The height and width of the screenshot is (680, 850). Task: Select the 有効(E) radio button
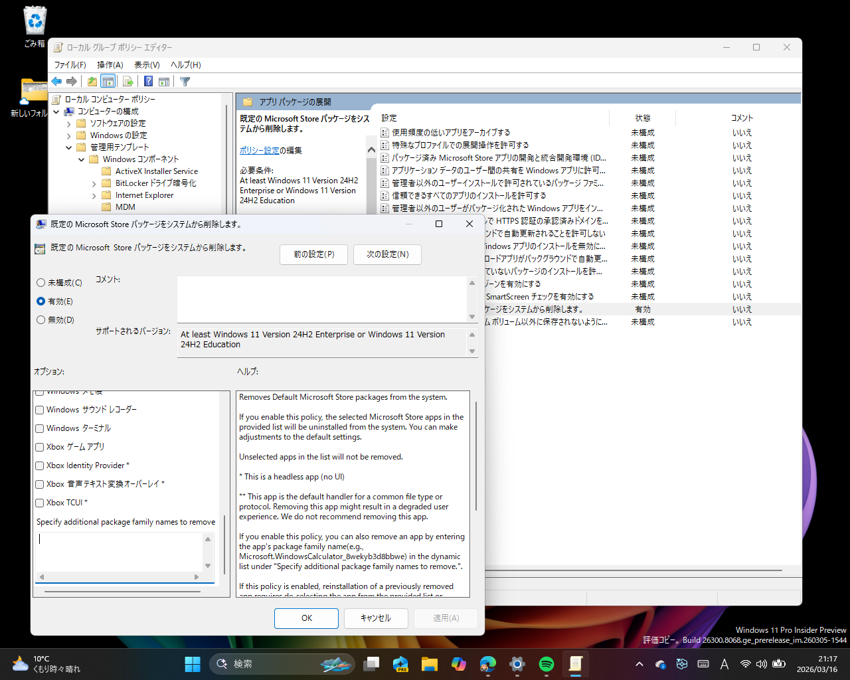click(41, 301)
